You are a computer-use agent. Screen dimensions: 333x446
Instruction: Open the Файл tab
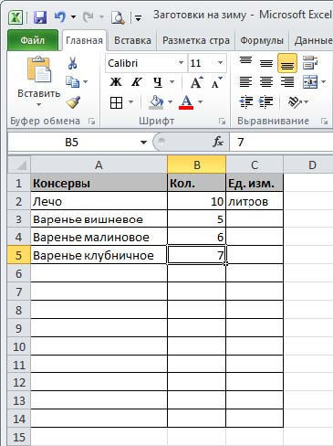coord(32,40)
